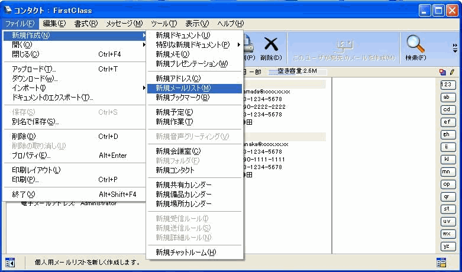Choose プロパティ from the File menu
The width and height of the screenshot is (462, 272).
point(31,156)
